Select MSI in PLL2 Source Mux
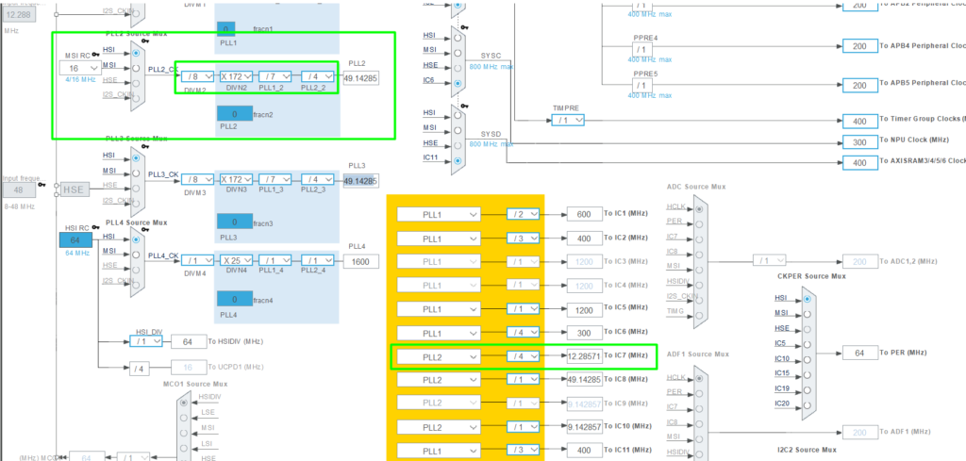Screen dimensions: 966x461 pos(136,66)
